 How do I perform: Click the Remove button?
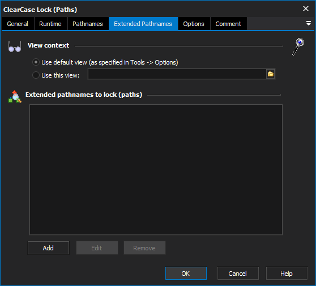point(144,248)
